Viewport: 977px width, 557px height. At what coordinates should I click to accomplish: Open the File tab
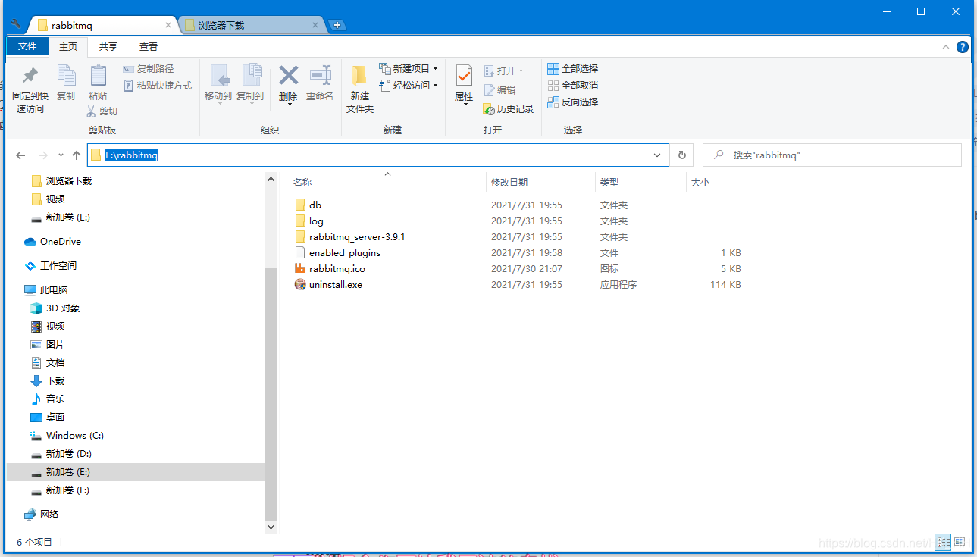tap(27, 46)
